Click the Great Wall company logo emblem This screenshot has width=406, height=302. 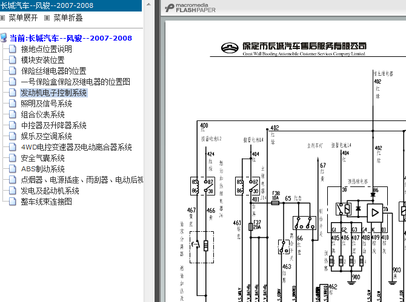(x=230, y=48)
